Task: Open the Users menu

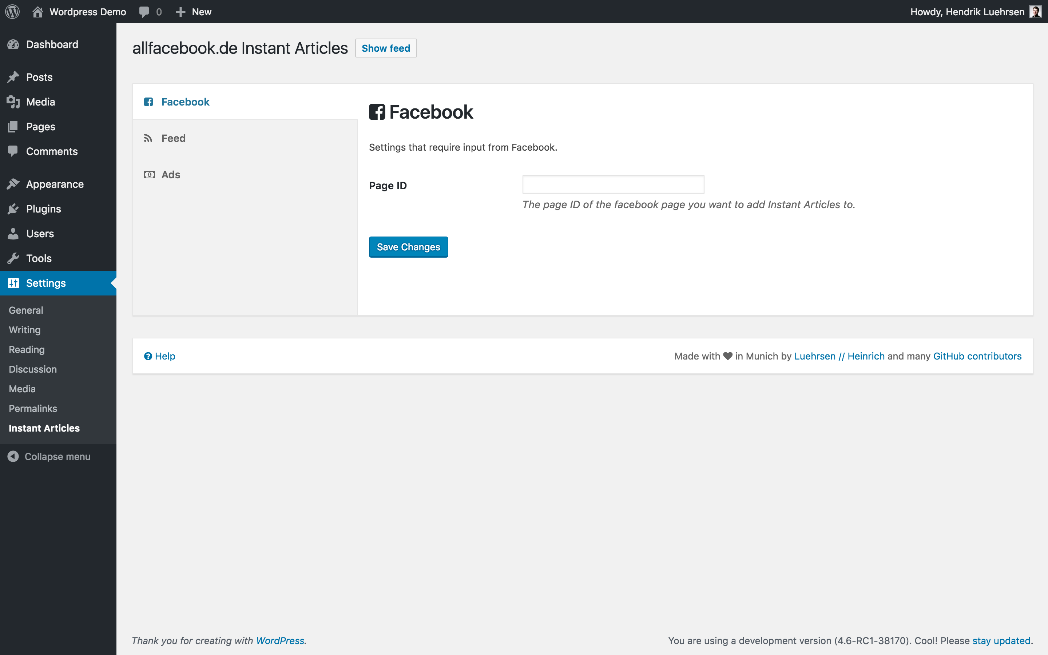Action: pyautogui.click(x=40, y=234)
